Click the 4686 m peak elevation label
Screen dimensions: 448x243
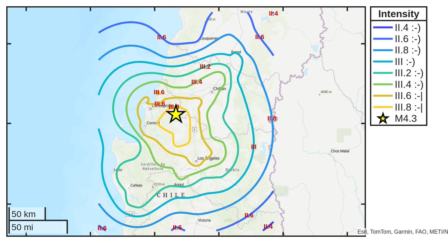326,92
